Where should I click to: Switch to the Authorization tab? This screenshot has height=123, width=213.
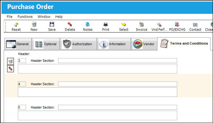(x=78, y=44)
